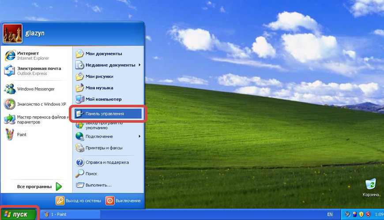Select the Выполнить... entry text

tap(98, 185)
